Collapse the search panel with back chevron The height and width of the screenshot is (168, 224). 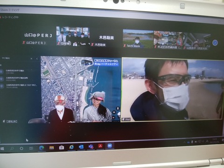coord(37,59)
